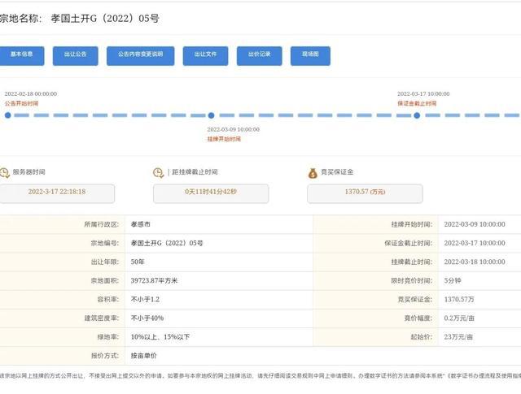Click the page title 孝国土开G（2022）05号
Viewport: 521px width, 394px height.
pyautogui.click(x=111, y=18)
